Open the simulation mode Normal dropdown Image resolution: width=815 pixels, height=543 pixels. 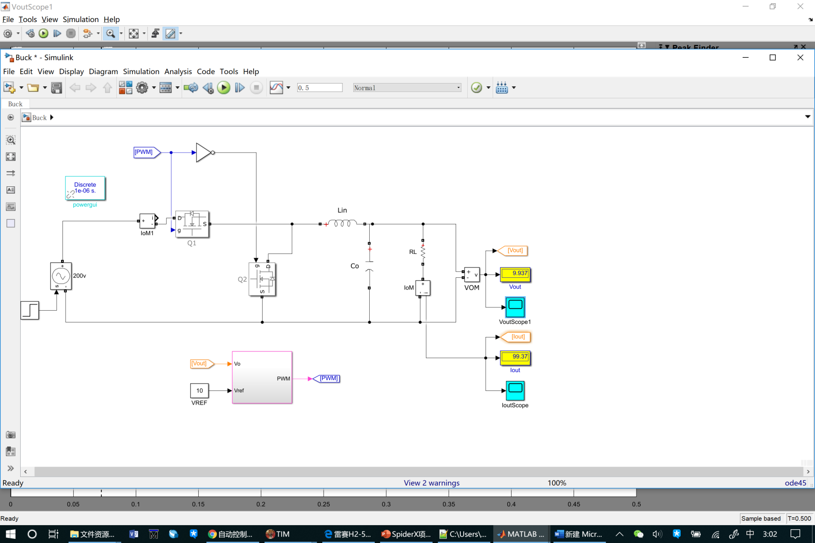[x=407, y=88]
